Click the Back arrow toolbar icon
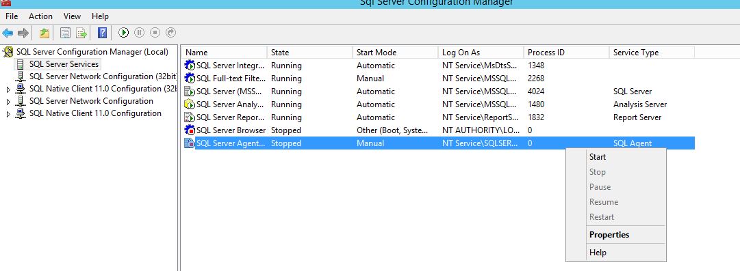Viewport: 740px width, 271px height. click(x=8, y=33)
